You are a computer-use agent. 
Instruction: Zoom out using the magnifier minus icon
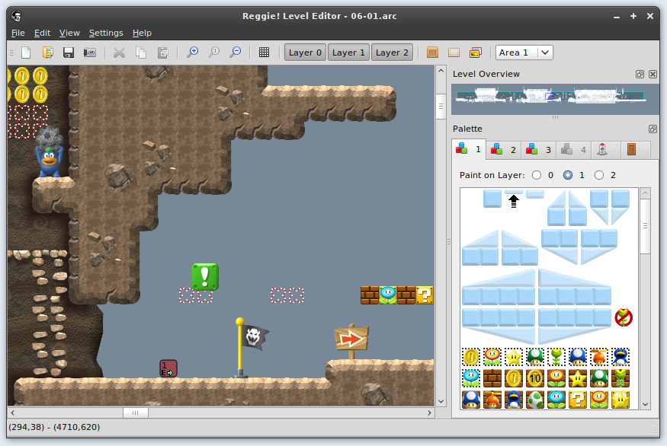point(236,53)
